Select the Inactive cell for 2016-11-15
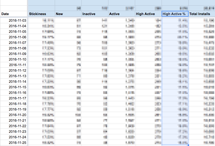The height and width of the screenshot is (146, 215). (95, 87)
